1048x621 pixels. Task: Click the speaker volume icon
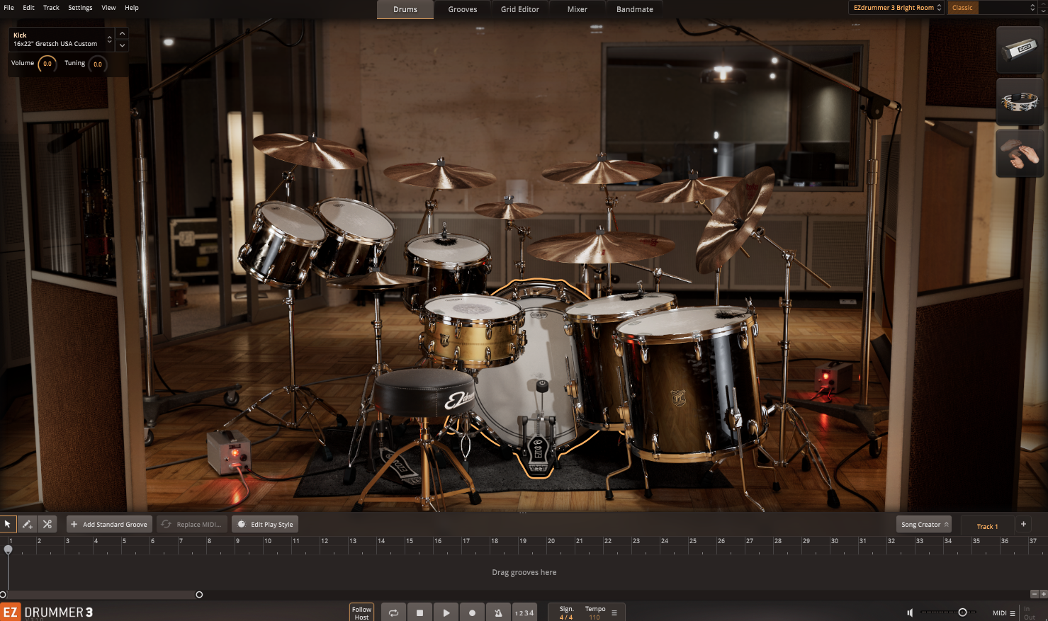coord(910,613)
